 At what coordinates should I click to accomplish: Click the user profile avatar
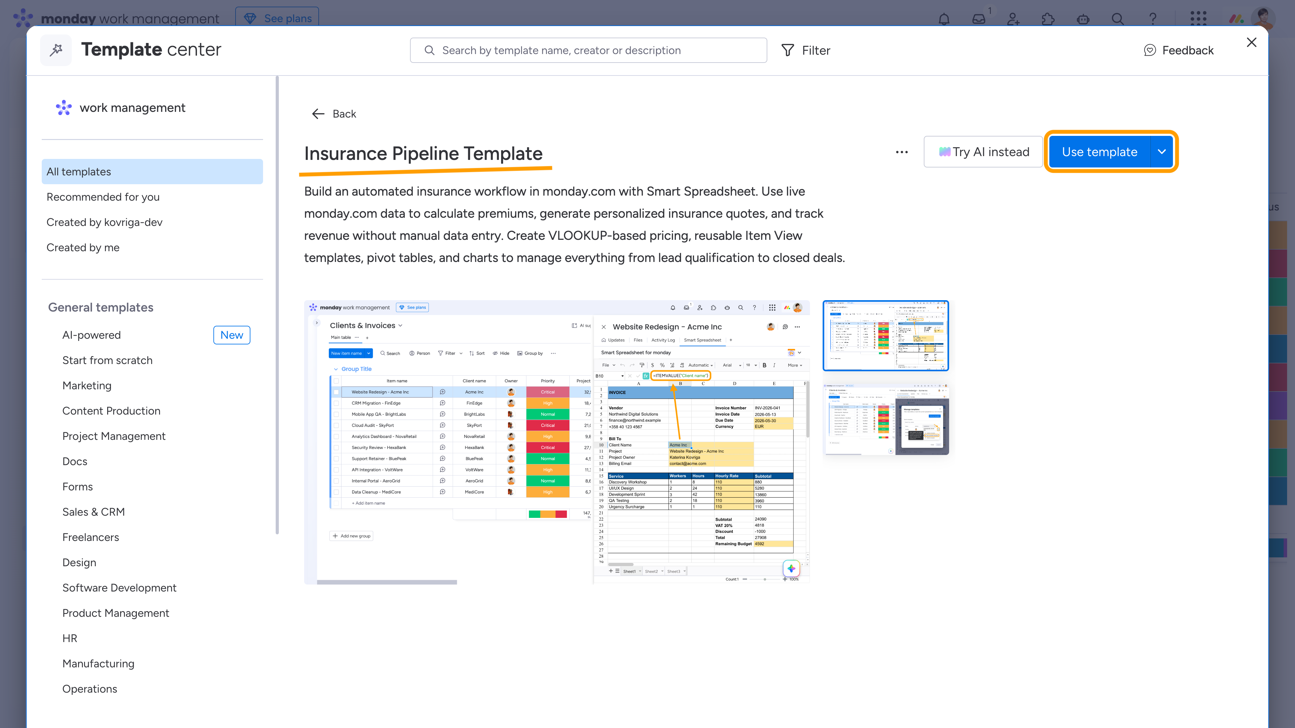[x=1263, y=18]
